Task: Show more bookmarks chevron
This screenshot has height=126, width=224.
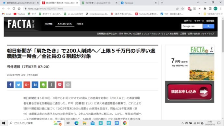Action: click(x=199, y=14)
